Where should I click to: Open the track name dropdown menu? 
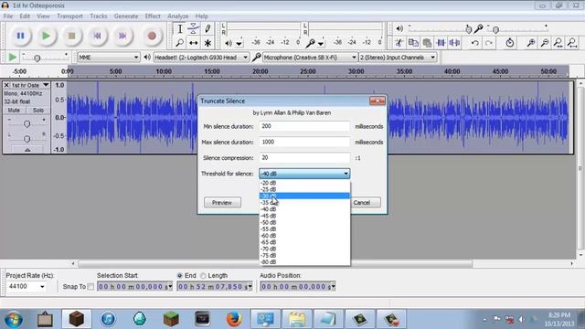[x=46, y=85]
